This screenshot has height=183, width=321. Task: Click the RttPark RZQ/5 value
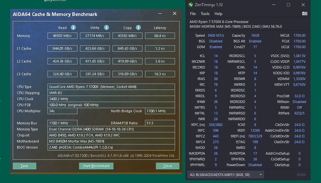point(299,113)
